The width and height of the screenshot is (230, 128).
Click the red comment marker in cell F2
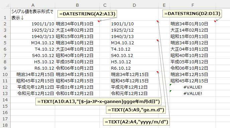[215, 22]
